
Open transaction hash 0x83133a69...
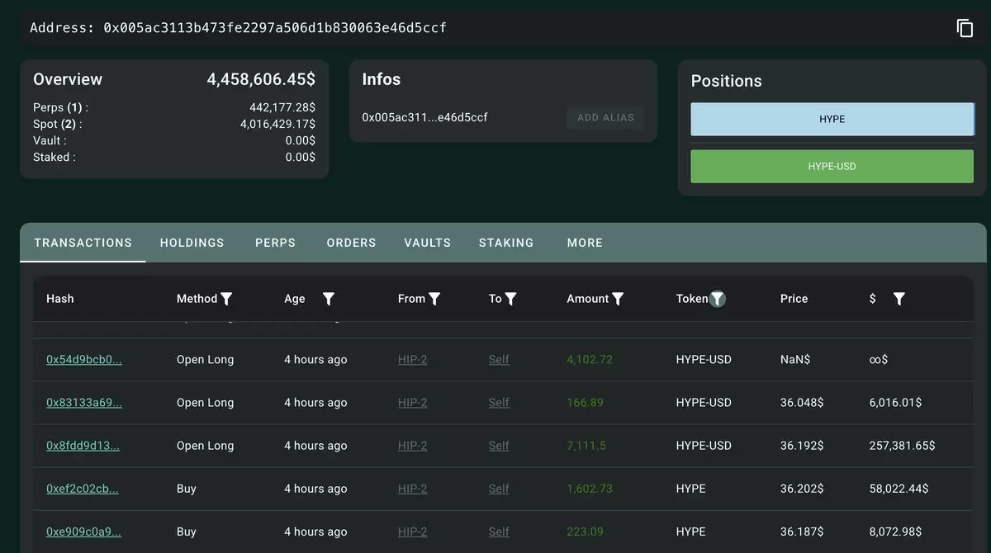pos(83,403)
